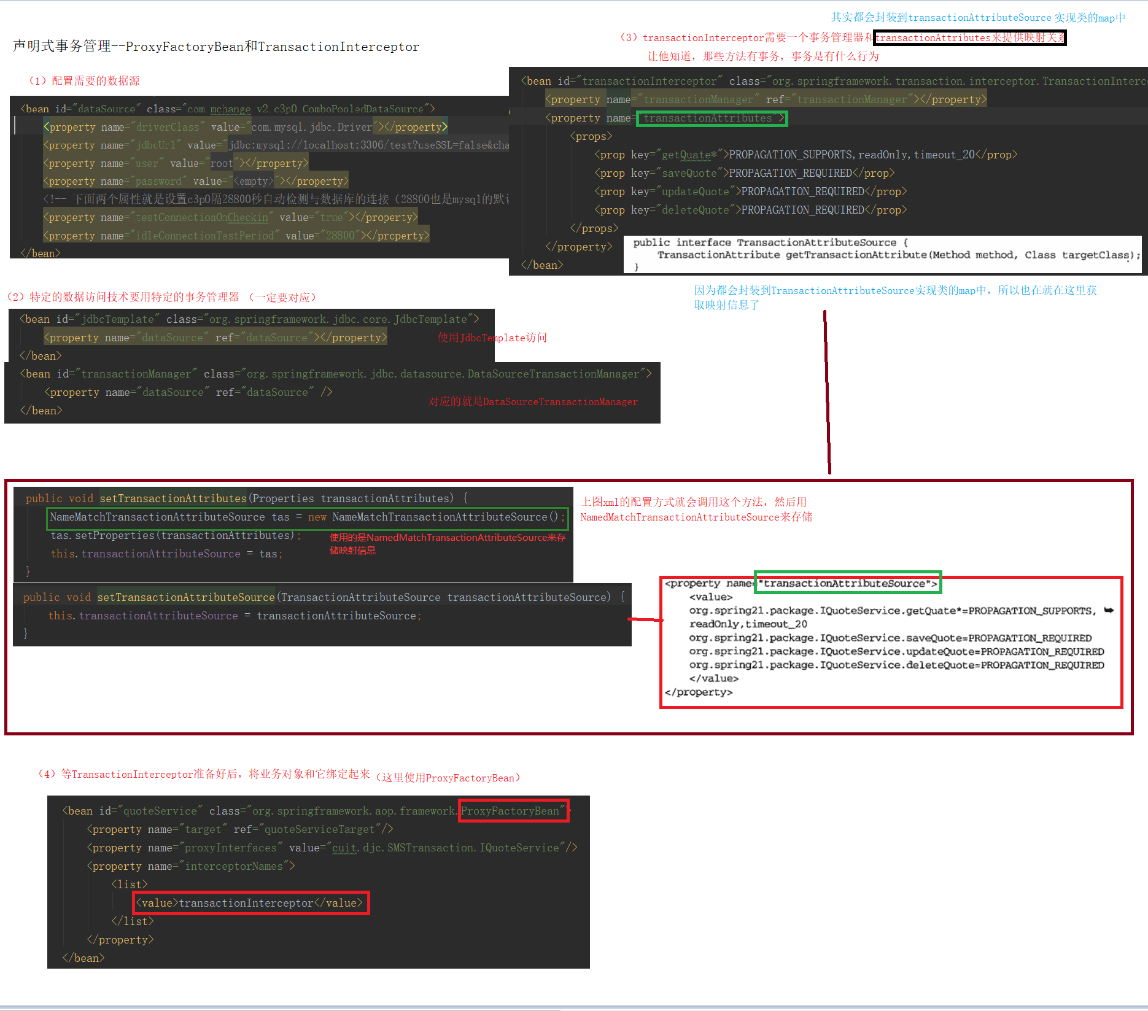Click the line 'bean id="transactionManager"' with DataSourceTransactionManager
Viewport: 1148px width, 1011px height.
335,374
